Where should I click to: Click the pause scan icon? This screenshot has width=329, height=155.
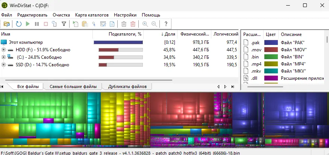pos(37,24)
